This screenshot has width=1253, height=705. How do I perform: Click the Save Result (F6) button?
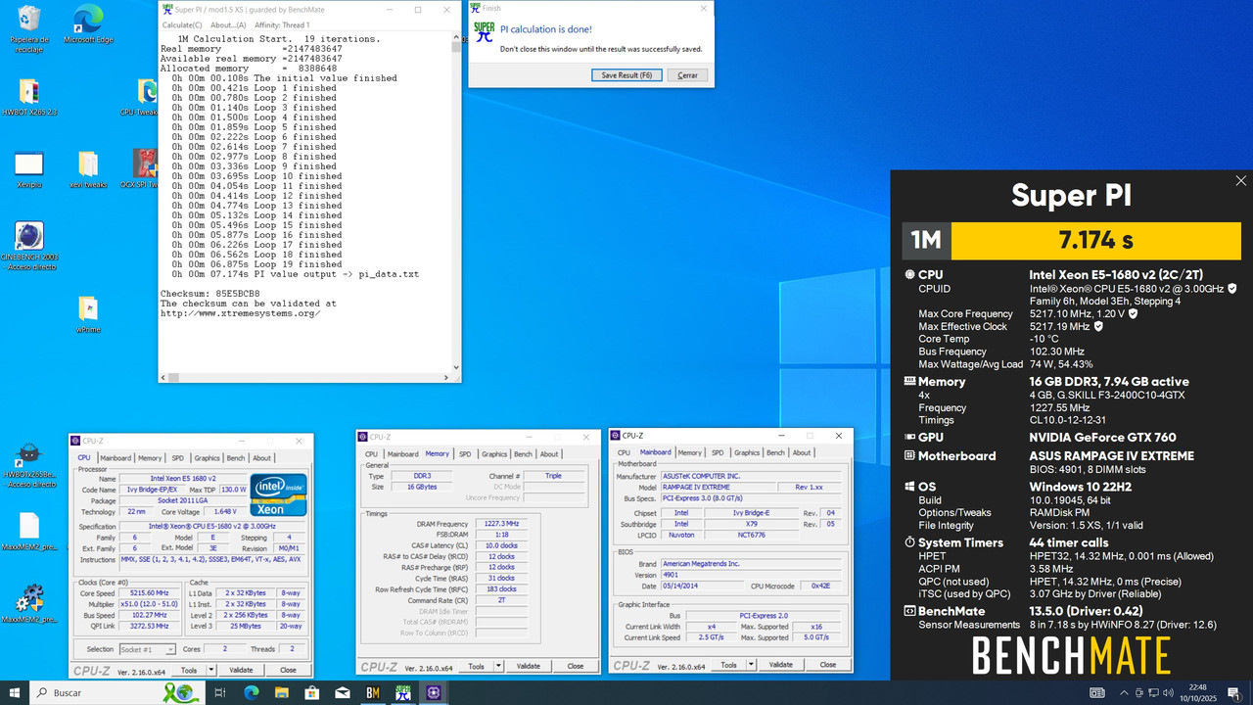tap(626, 75)
